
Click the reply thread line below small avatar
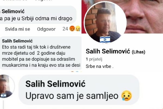pyautogui.click(x=4, y=105)
